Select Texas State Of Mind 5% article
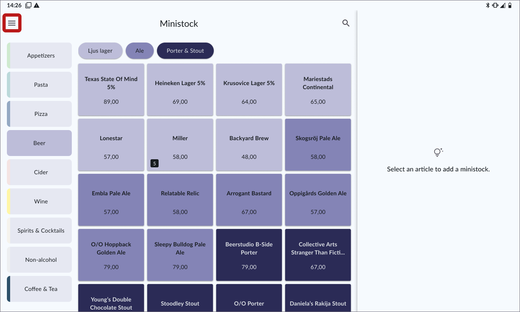 (x=111, y=90)
